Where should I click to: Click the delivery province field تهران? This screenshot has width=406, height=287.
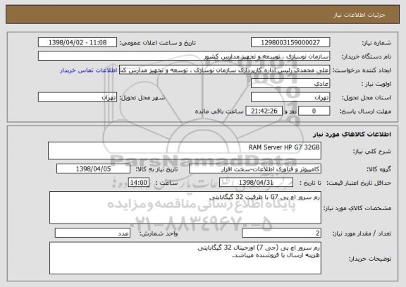pyautogui.click(x=290, y=97)
